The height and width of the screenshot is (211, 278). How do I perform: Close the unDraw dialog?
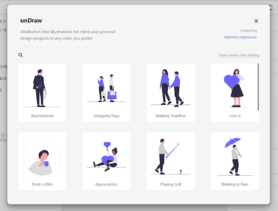(256, 21)
